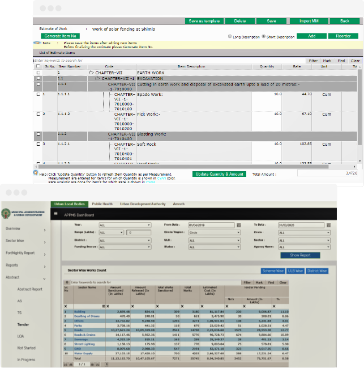This screenshot has width=364, height=368.
Task: Tick the checkbox for Spade Work row
Action: (38, 94)
